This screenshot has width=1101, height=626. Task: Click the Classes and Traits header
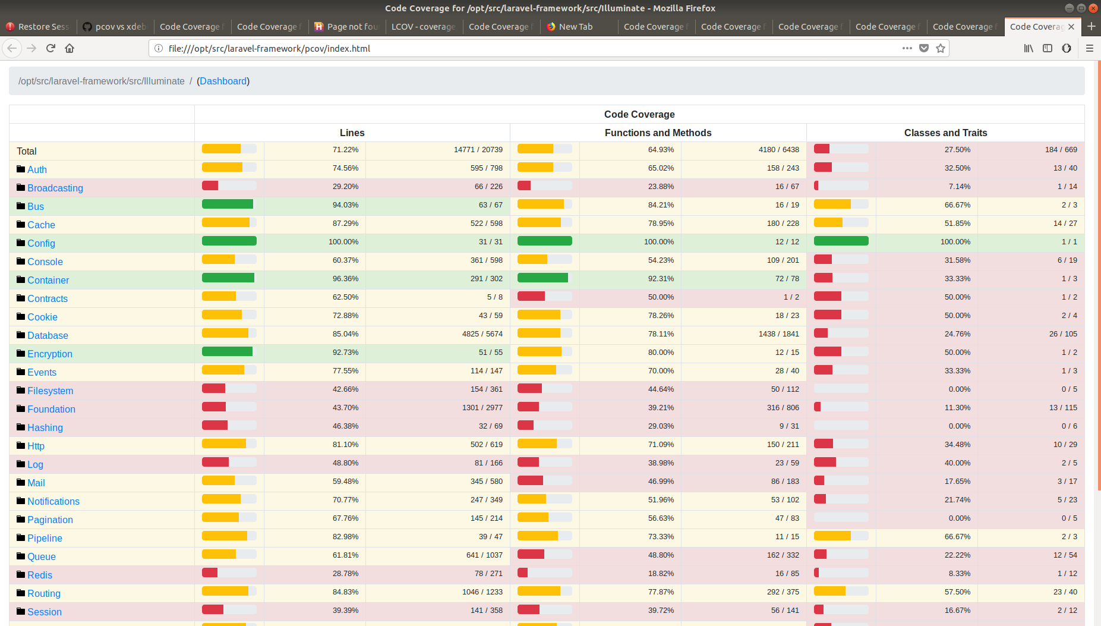(945, 133)
